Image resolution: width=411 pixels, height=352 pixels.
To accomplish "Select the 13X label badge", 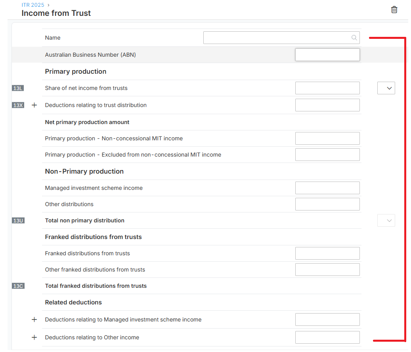I will click(18, 105).
